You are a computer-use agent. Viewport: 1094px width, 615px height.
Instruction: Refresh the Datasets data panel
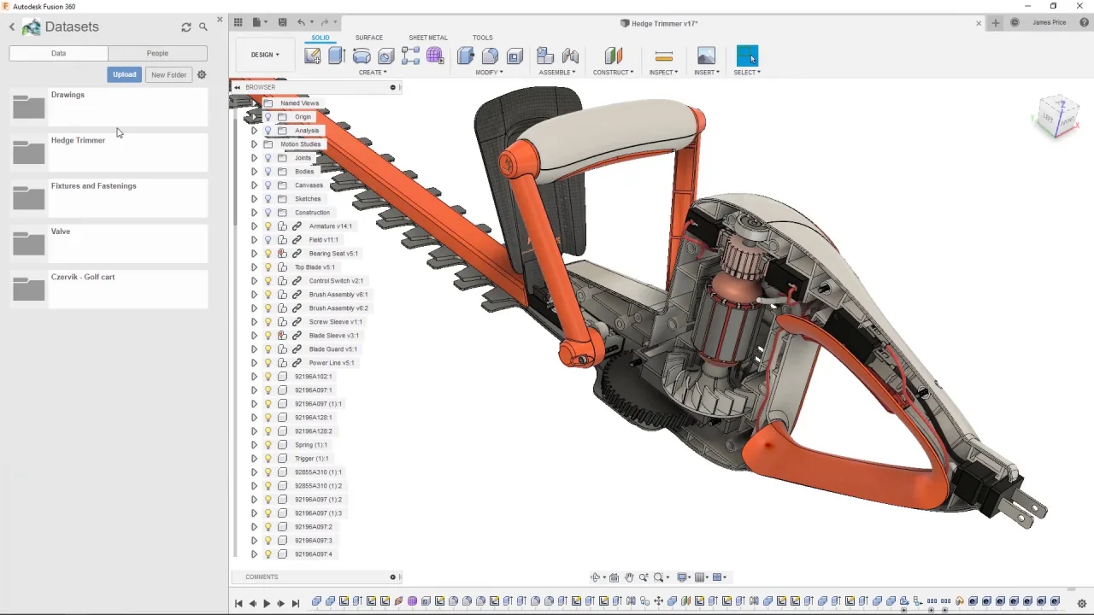[186, 27]
